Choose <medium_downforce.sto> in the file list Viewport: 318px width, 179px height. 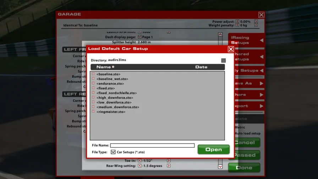click(x=118, y=107)
